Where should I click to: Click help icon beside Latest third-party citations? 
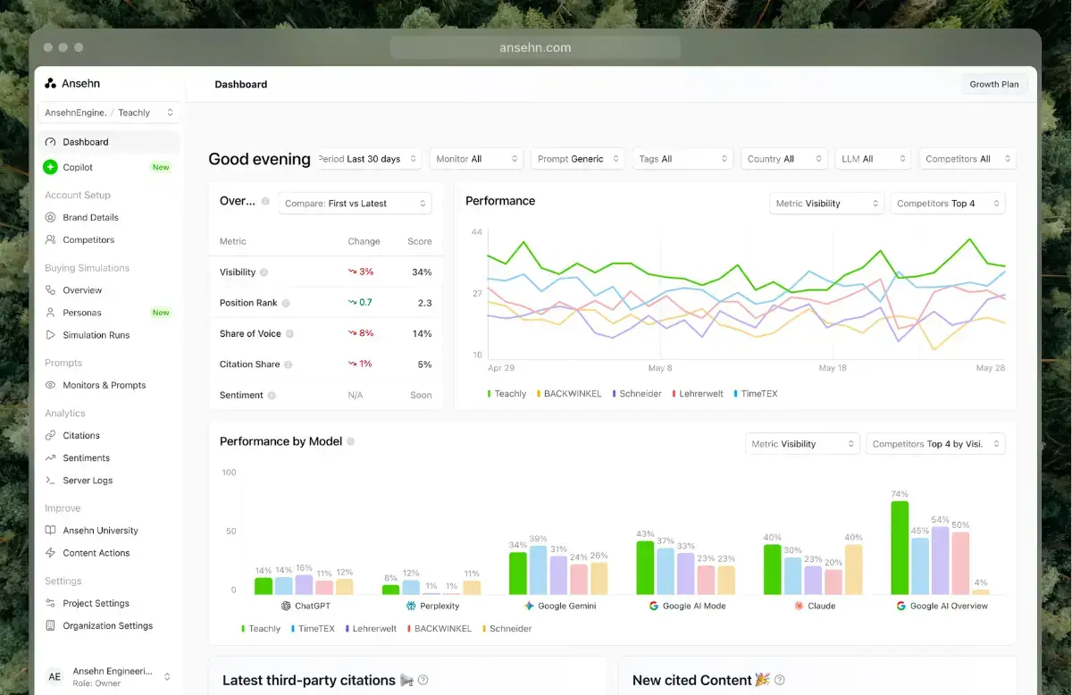423,680
